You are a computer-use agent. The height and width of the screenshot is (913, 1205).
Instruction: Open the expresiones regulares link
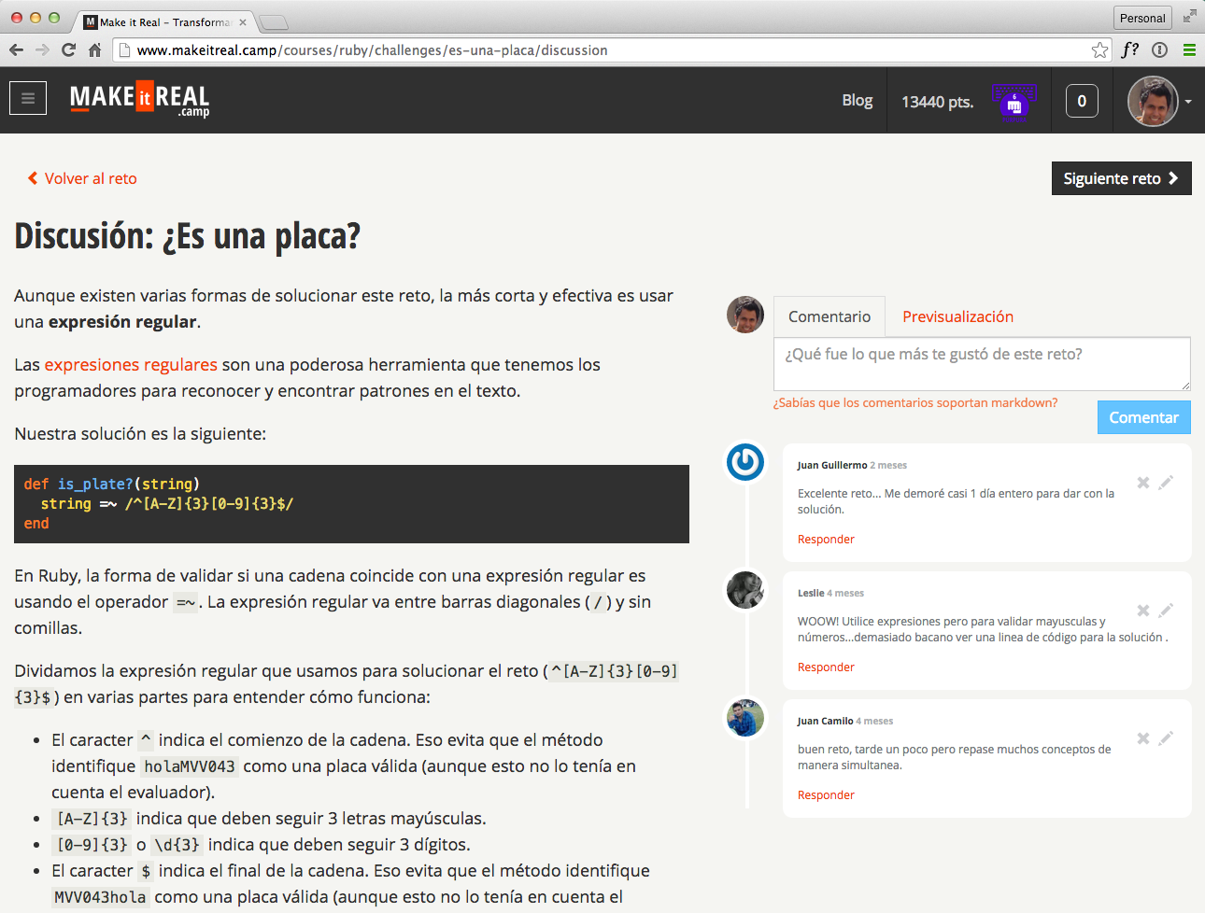coord(131,365)
